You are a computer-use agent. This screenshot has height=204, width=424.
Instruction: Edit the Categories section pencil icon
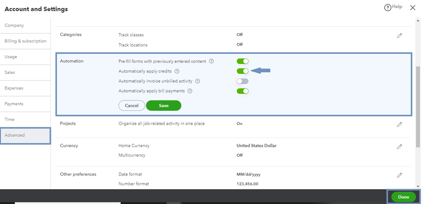click(399, 36)
